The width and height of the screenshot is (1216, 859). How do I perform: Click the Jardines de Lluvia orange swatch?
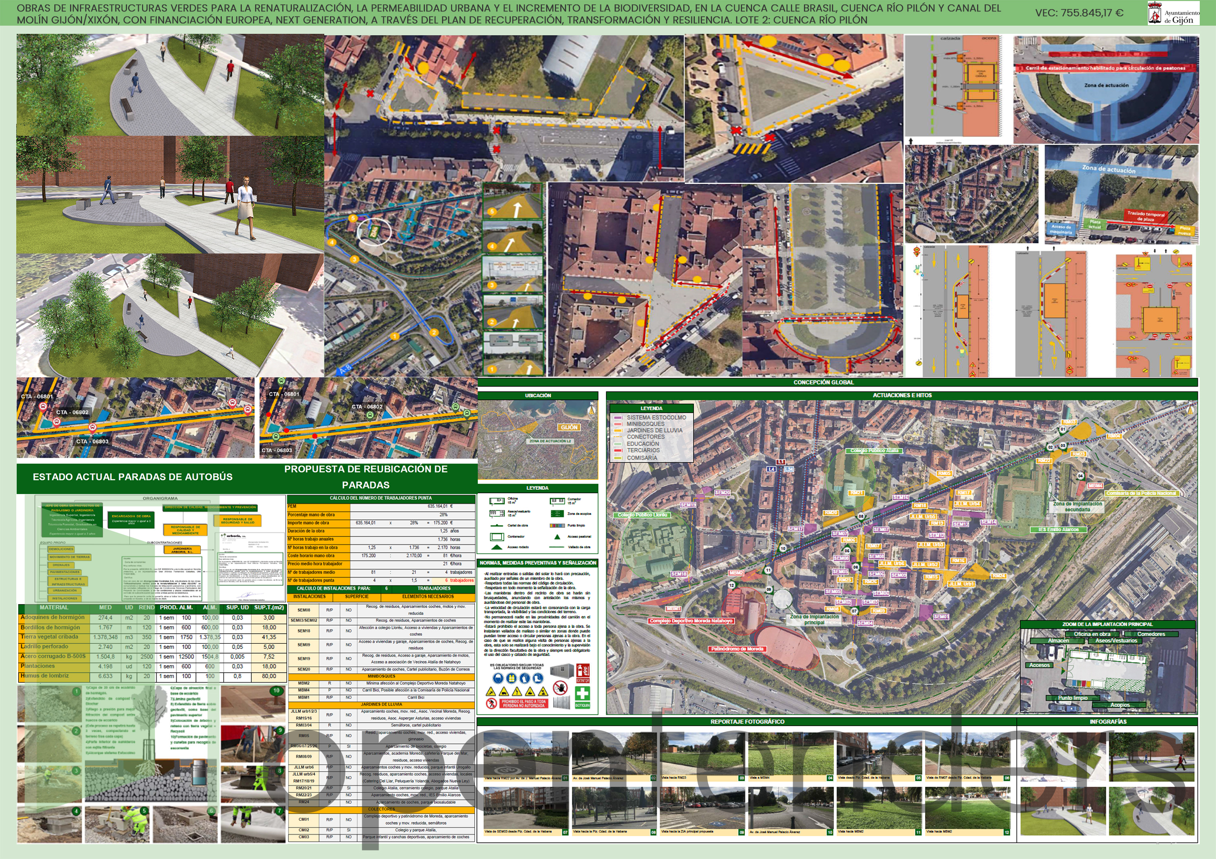point(618,430)
